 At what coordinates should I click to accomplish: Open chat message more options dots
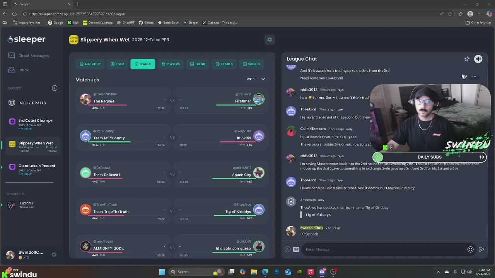[x=474, y=77]
